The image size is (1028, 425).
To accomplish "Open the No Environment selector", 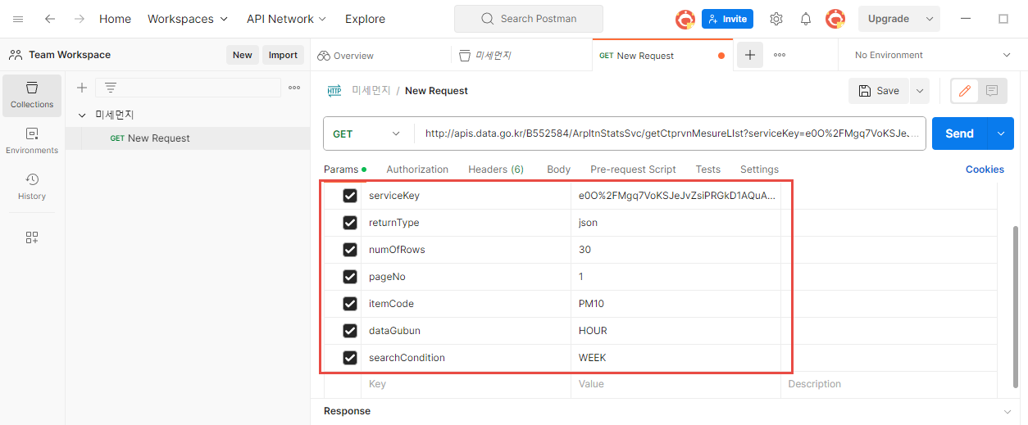I will (x=932, y=55).
